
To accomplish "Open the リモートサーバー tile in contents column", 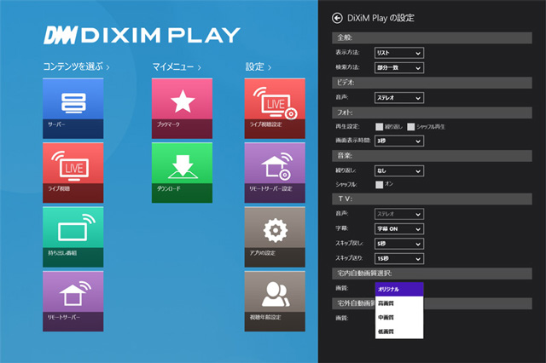I will [x=73, y=302].
